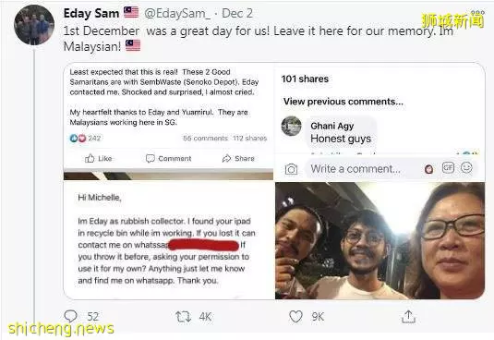
Task: Open the Hi Michelle message image
Action: coord(169,240)
